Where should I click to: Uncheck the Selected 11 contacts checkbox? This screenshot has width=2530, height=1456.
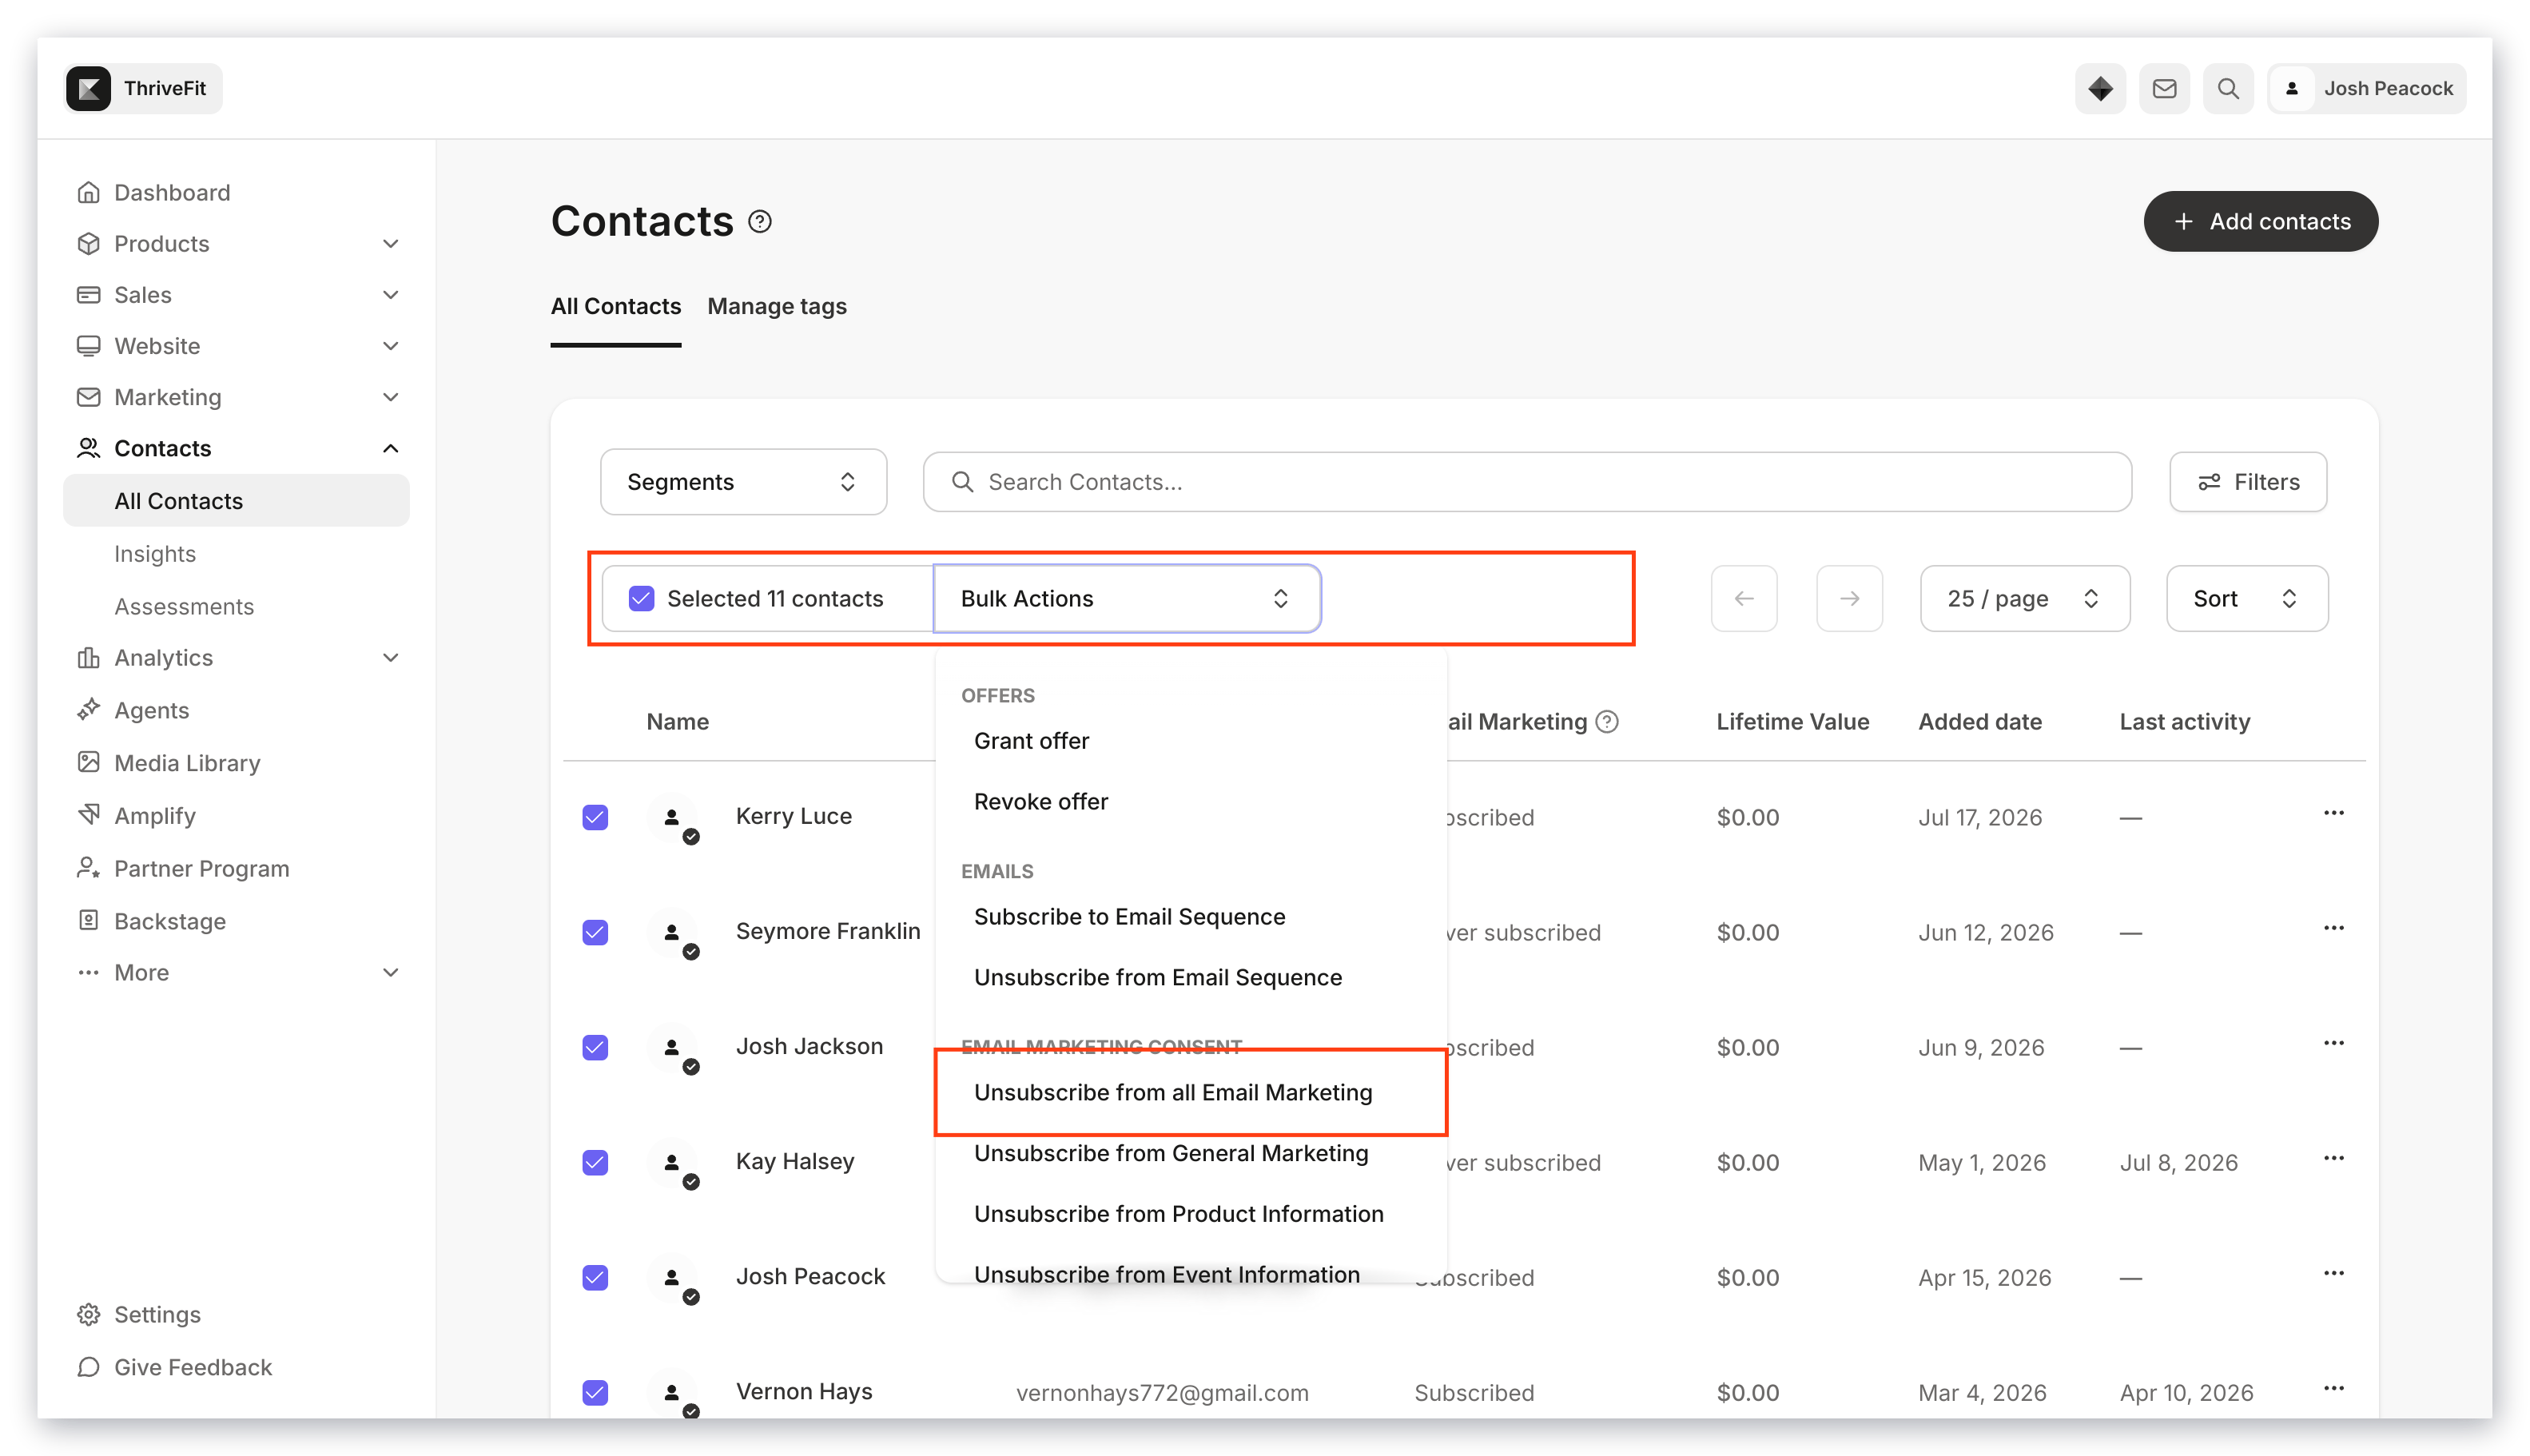tap(641, 598)
